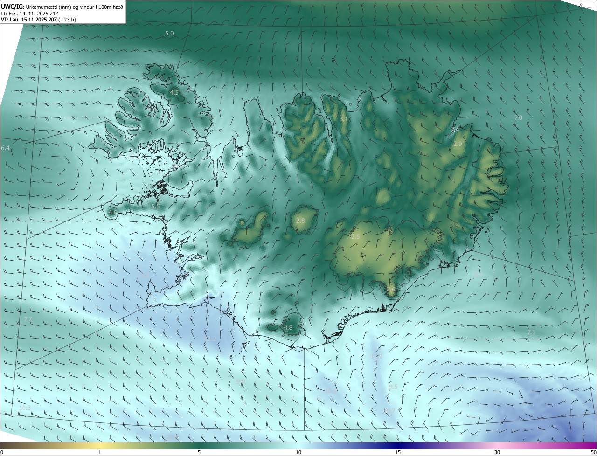
Task: Click the 2.9 value label in northeast Iceland
Action: [x=458, y=144]
